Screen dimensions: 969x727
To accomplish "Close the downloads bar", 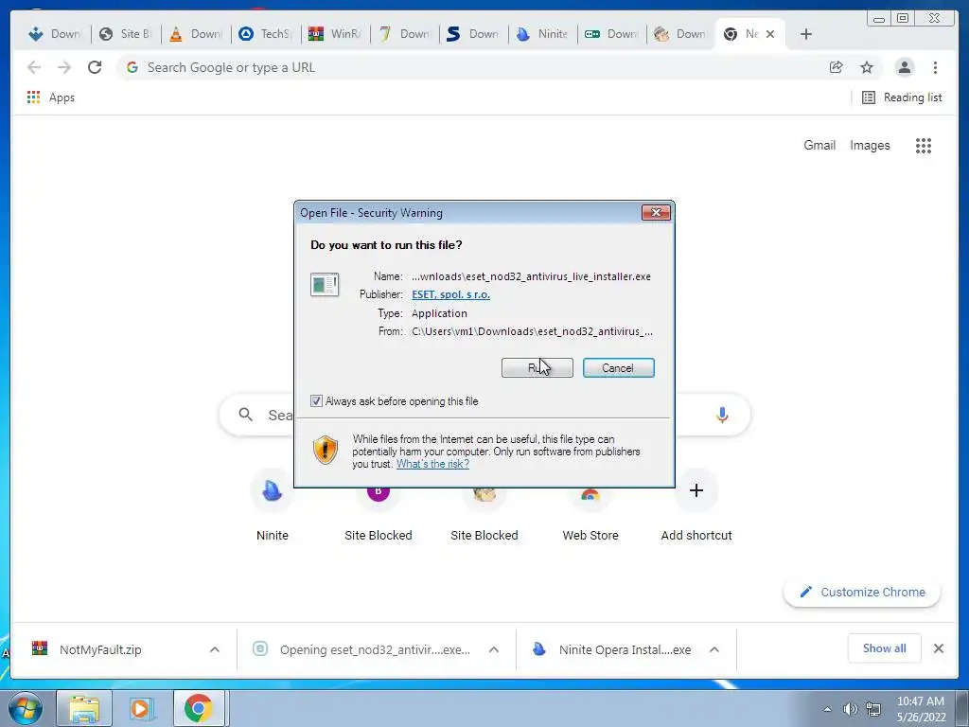I will (x=938, y=648).
